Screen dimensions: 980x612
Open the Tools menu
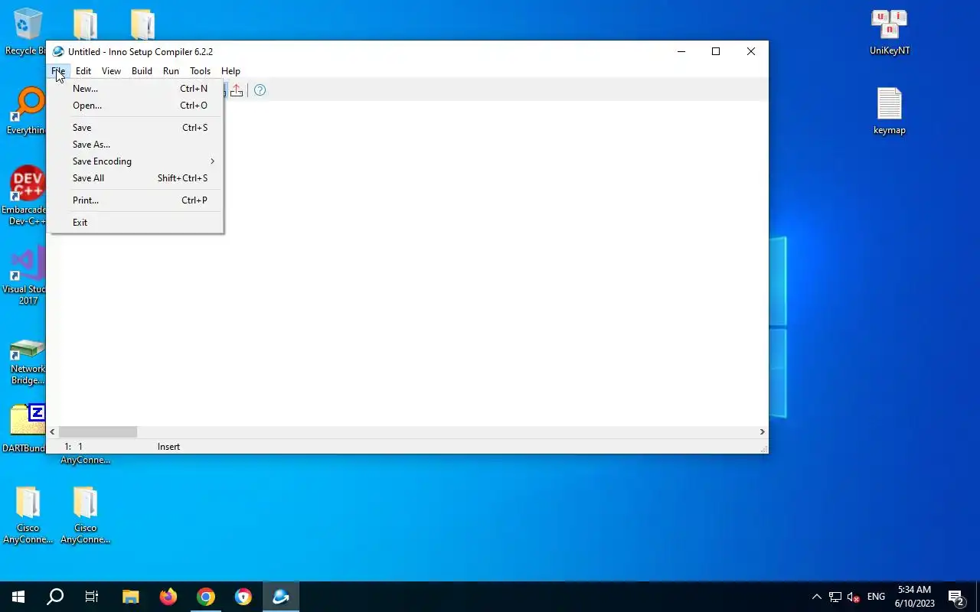pyautogui.click(x=200, y=71)
